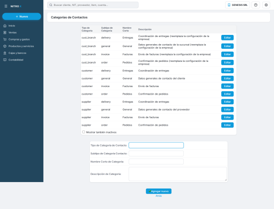Click Nombre Corto de Categoría field
Screen dimensions: 274x209
tap(156, 161)
